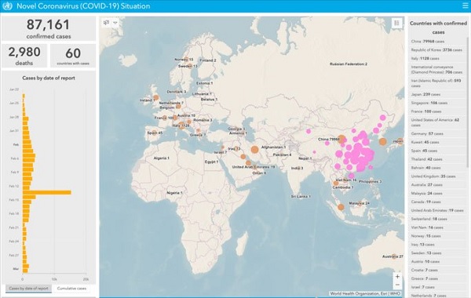Screen dimensions: 471x298
Task: Open the hamburger menu in header
Action: point(465,5)
